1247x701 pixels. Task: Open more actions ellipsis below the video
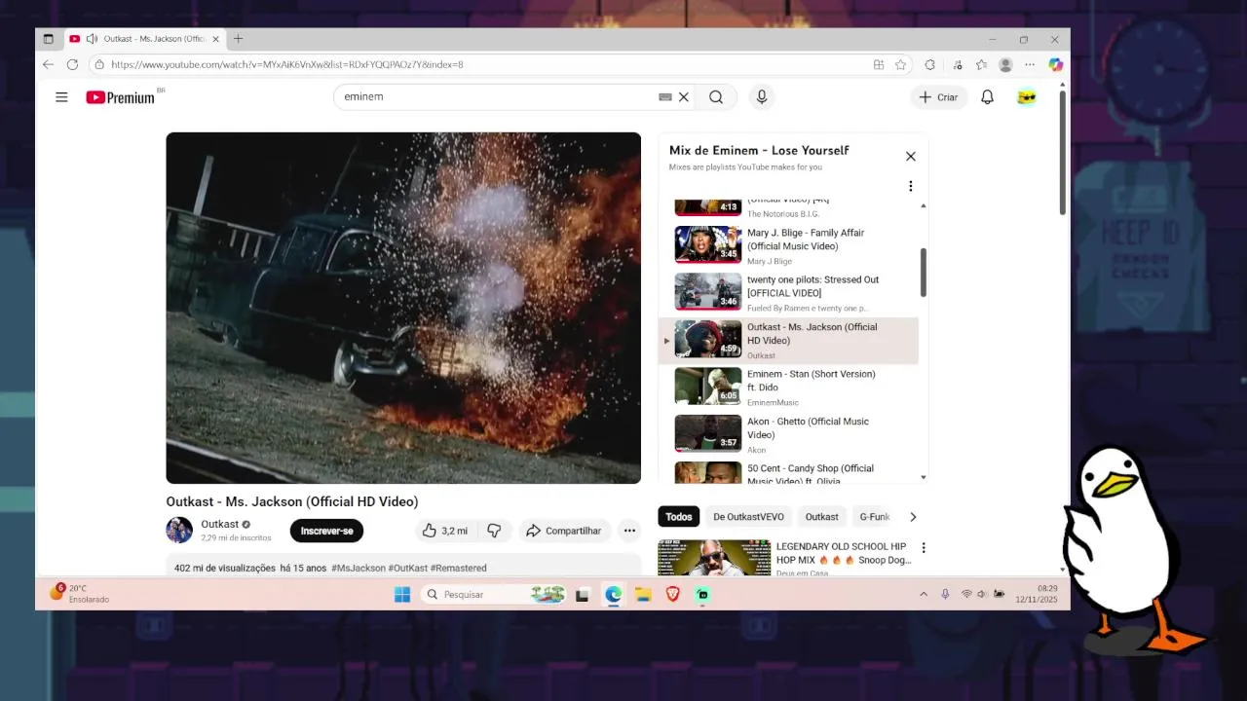point(629,531)
